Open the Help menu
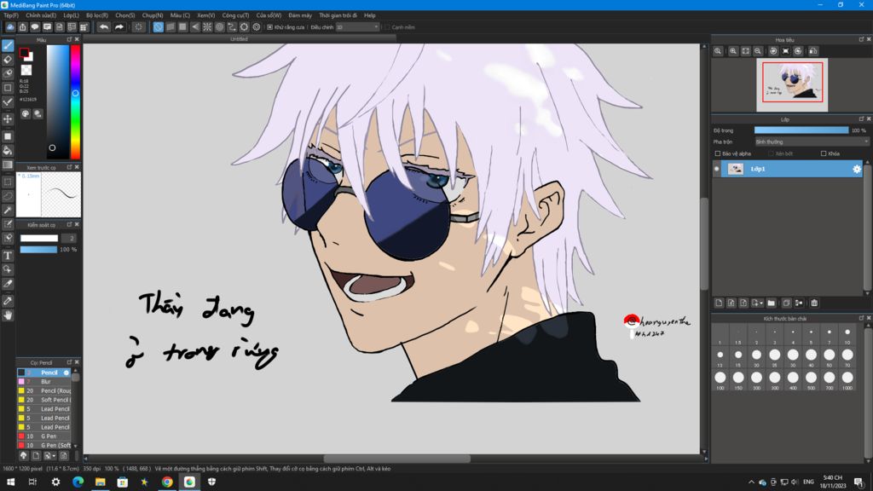The height and width of the screenshot is (491, 873). [370, 15]
